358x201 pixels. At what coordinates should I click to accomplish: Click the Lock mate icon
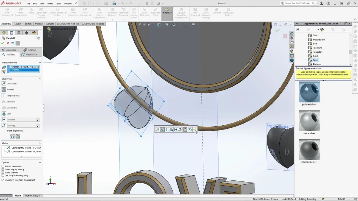click(4, 114)
